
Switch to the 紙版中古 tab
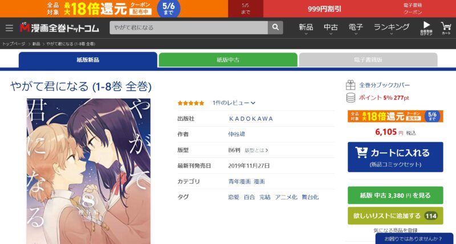[x=228, y=60]
